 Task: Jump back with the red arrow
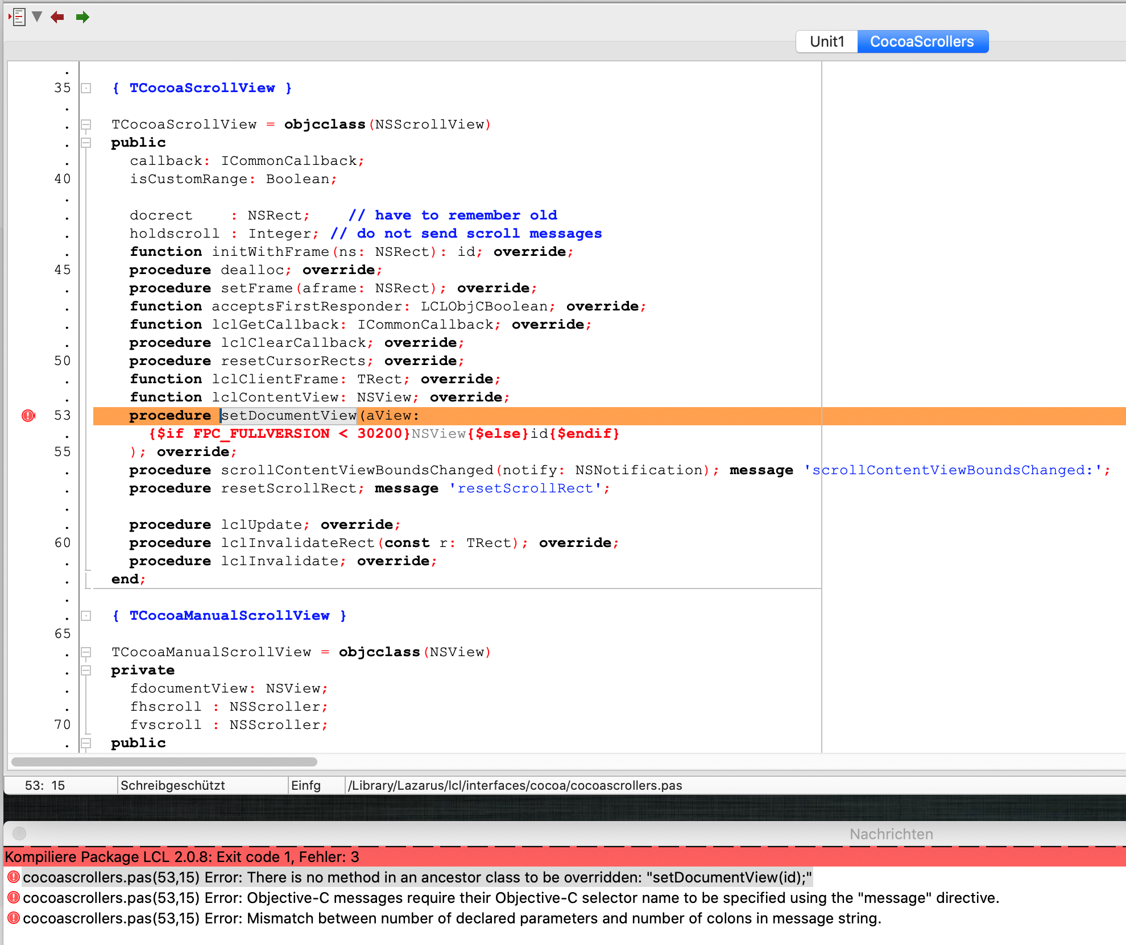point(57,17)
